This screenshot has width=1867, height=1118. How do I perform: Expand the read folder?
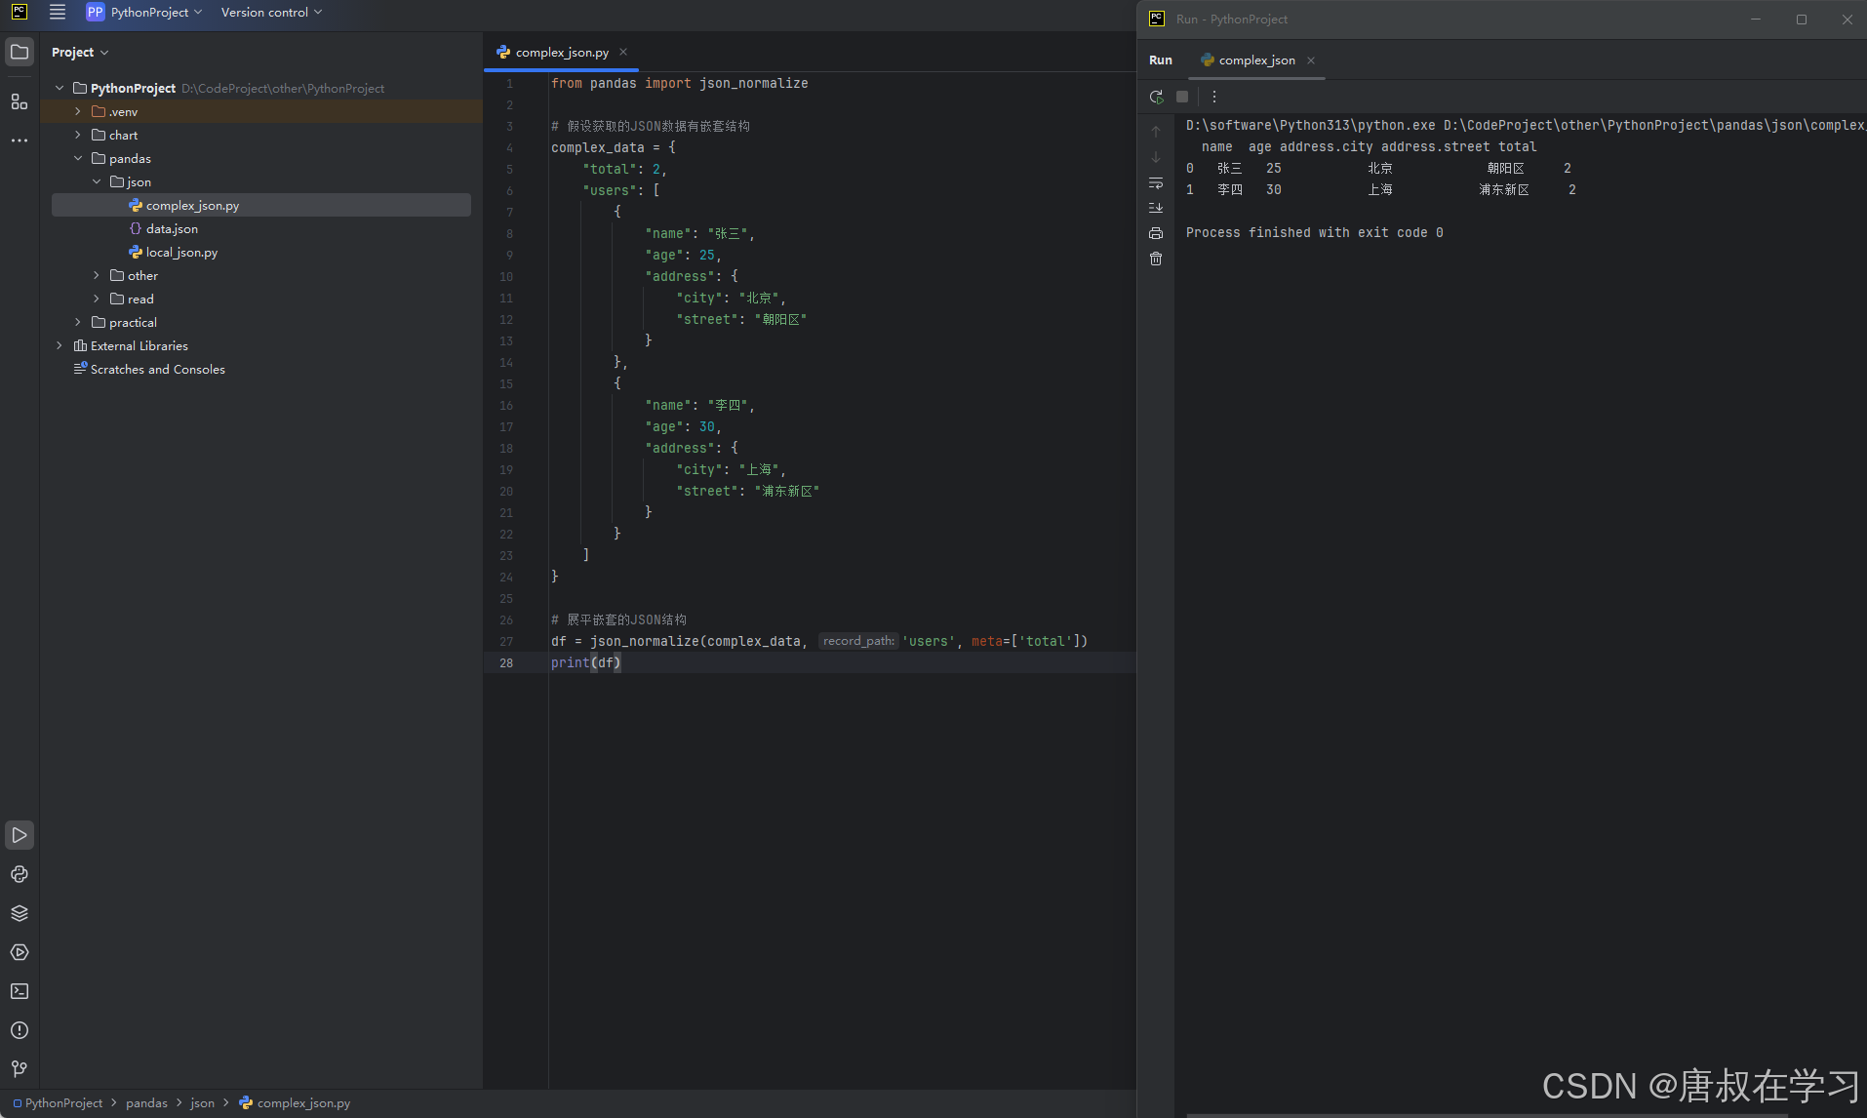(97, 299)
